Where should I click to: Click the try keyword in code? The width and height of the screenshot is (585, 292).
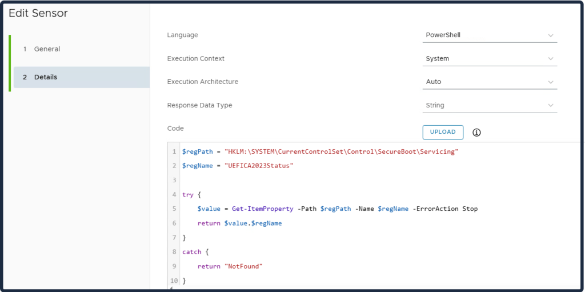coord(187,195)
